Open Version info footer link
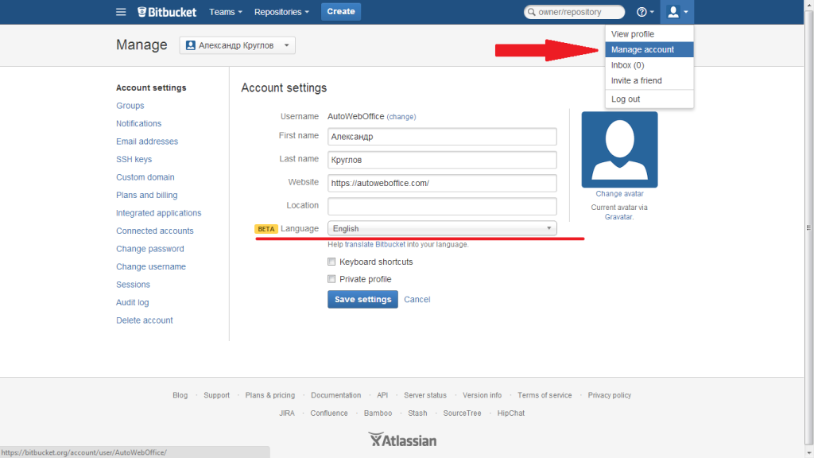The image size is (814, 458). pos(483,395)
